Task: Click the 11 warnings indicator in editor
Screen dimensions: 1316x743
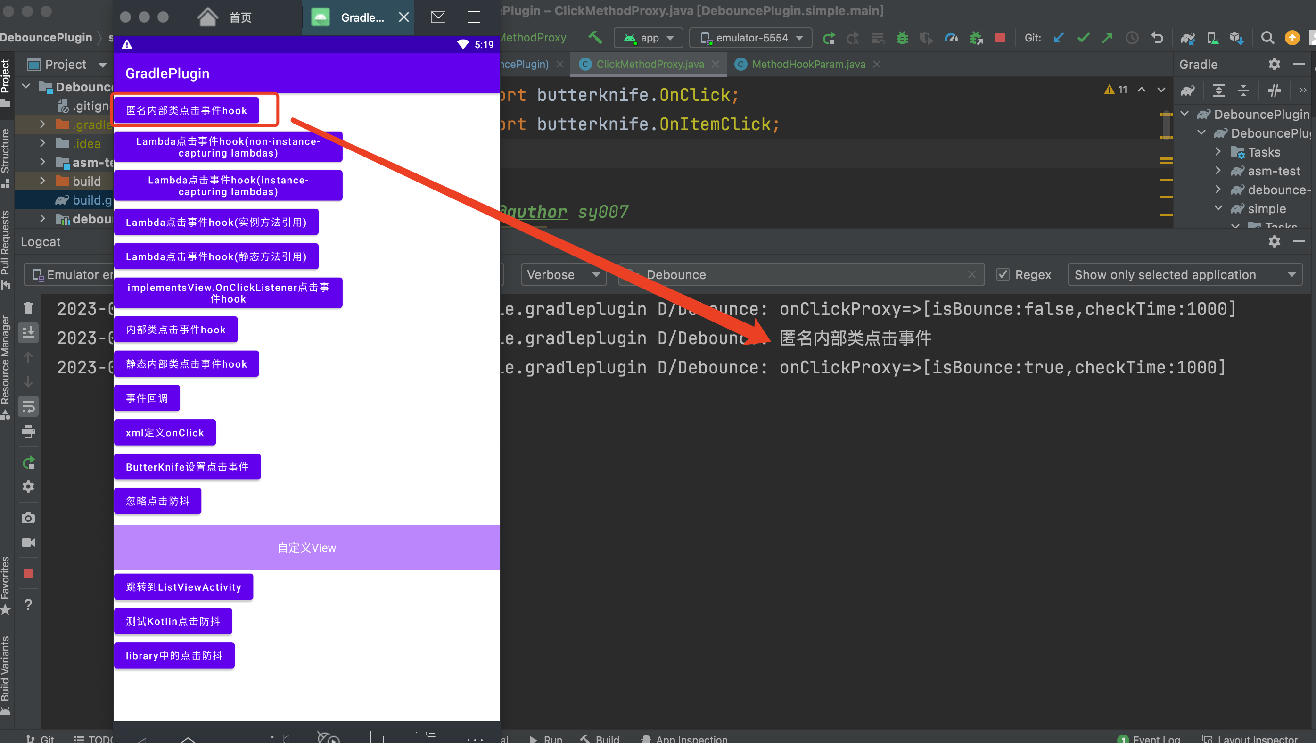Action: point(1116,90)
